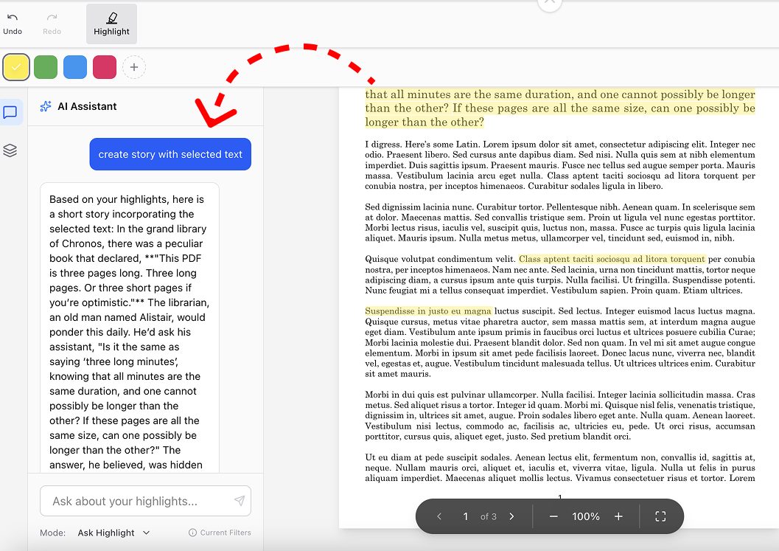Click the Current Filters info icon
The height and width of the screenshot is (551, 779).
(193, 532)
